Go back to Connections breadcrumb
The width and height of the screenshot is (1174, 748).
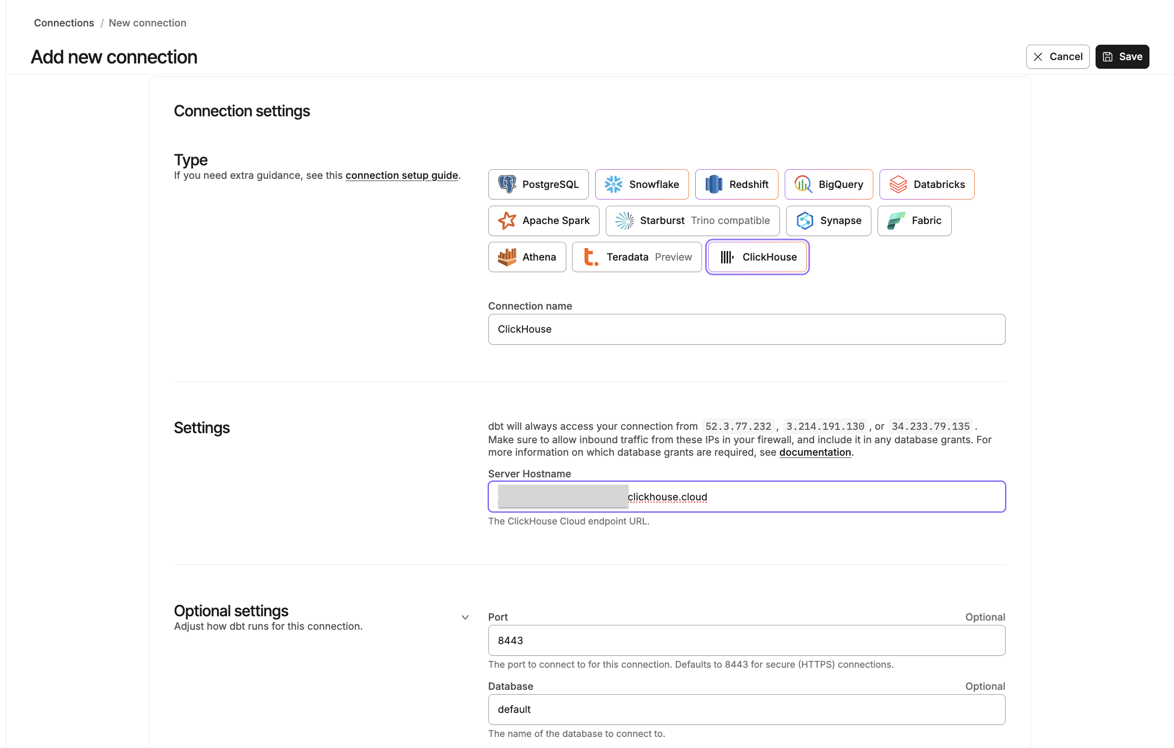point(64,23)
